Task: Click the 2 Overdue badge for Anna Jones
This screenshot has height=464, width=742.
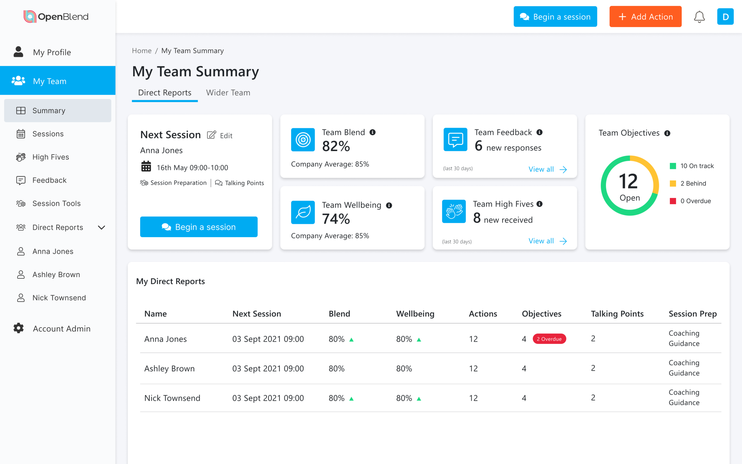Action: point(549,339)
